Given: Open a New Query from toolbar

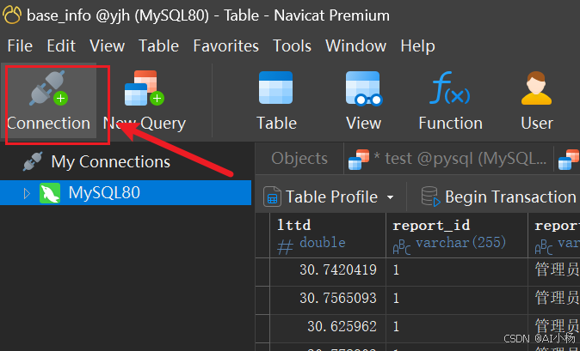Looking at the screenshot, I should 145,100.
